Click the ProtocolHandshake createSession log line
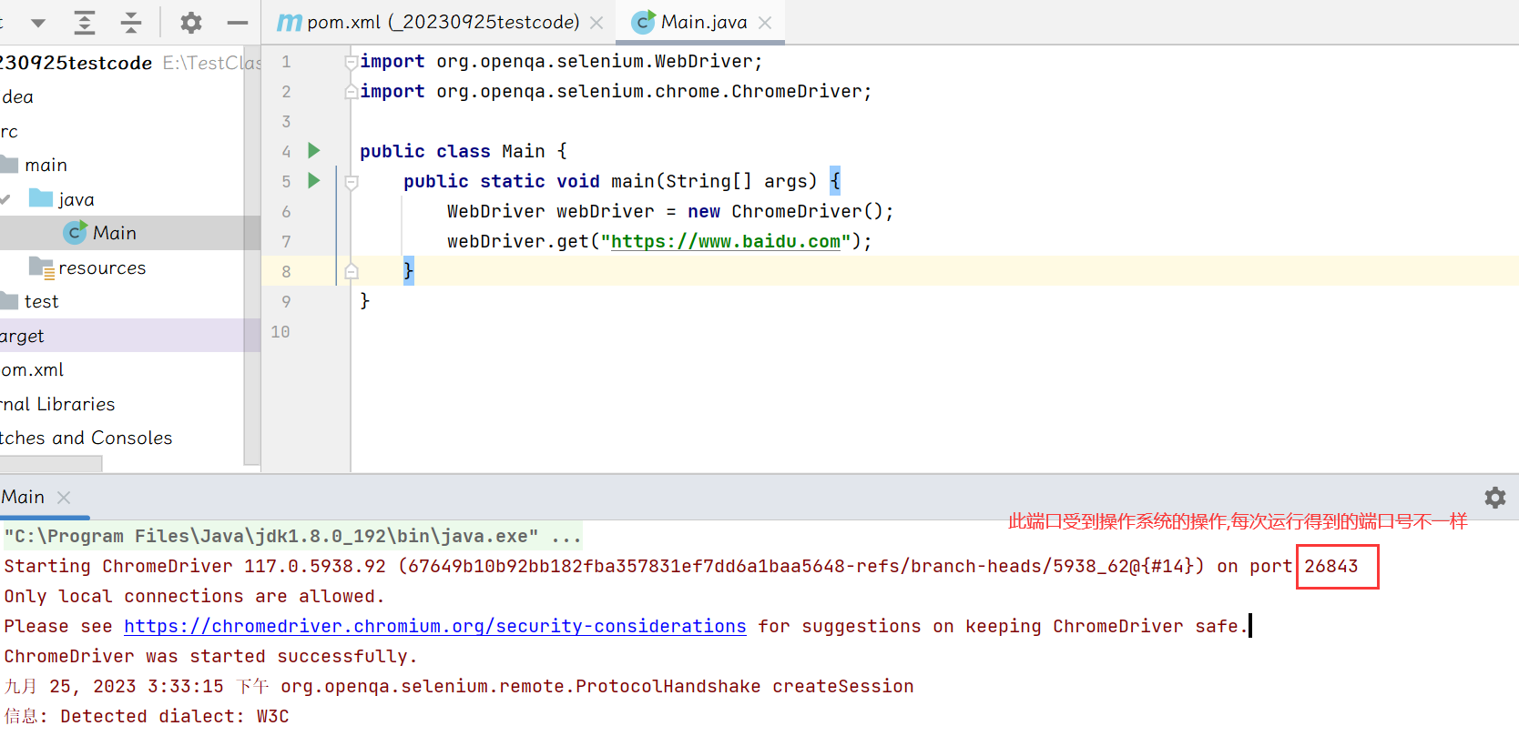 [x=459, y=686]
